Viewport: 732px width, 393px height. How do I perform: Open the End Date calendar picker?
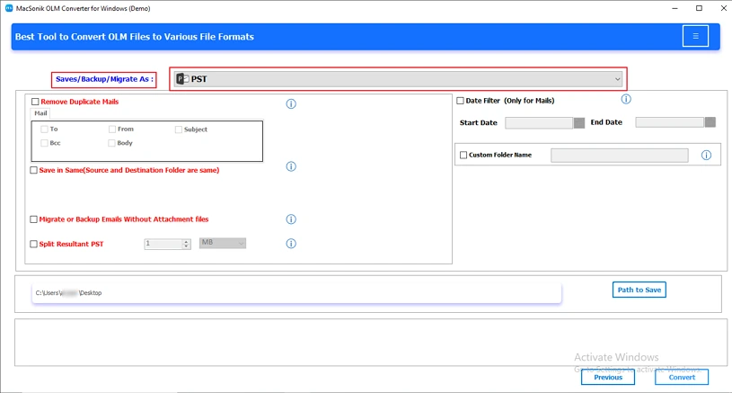click(x=710, y=122)
